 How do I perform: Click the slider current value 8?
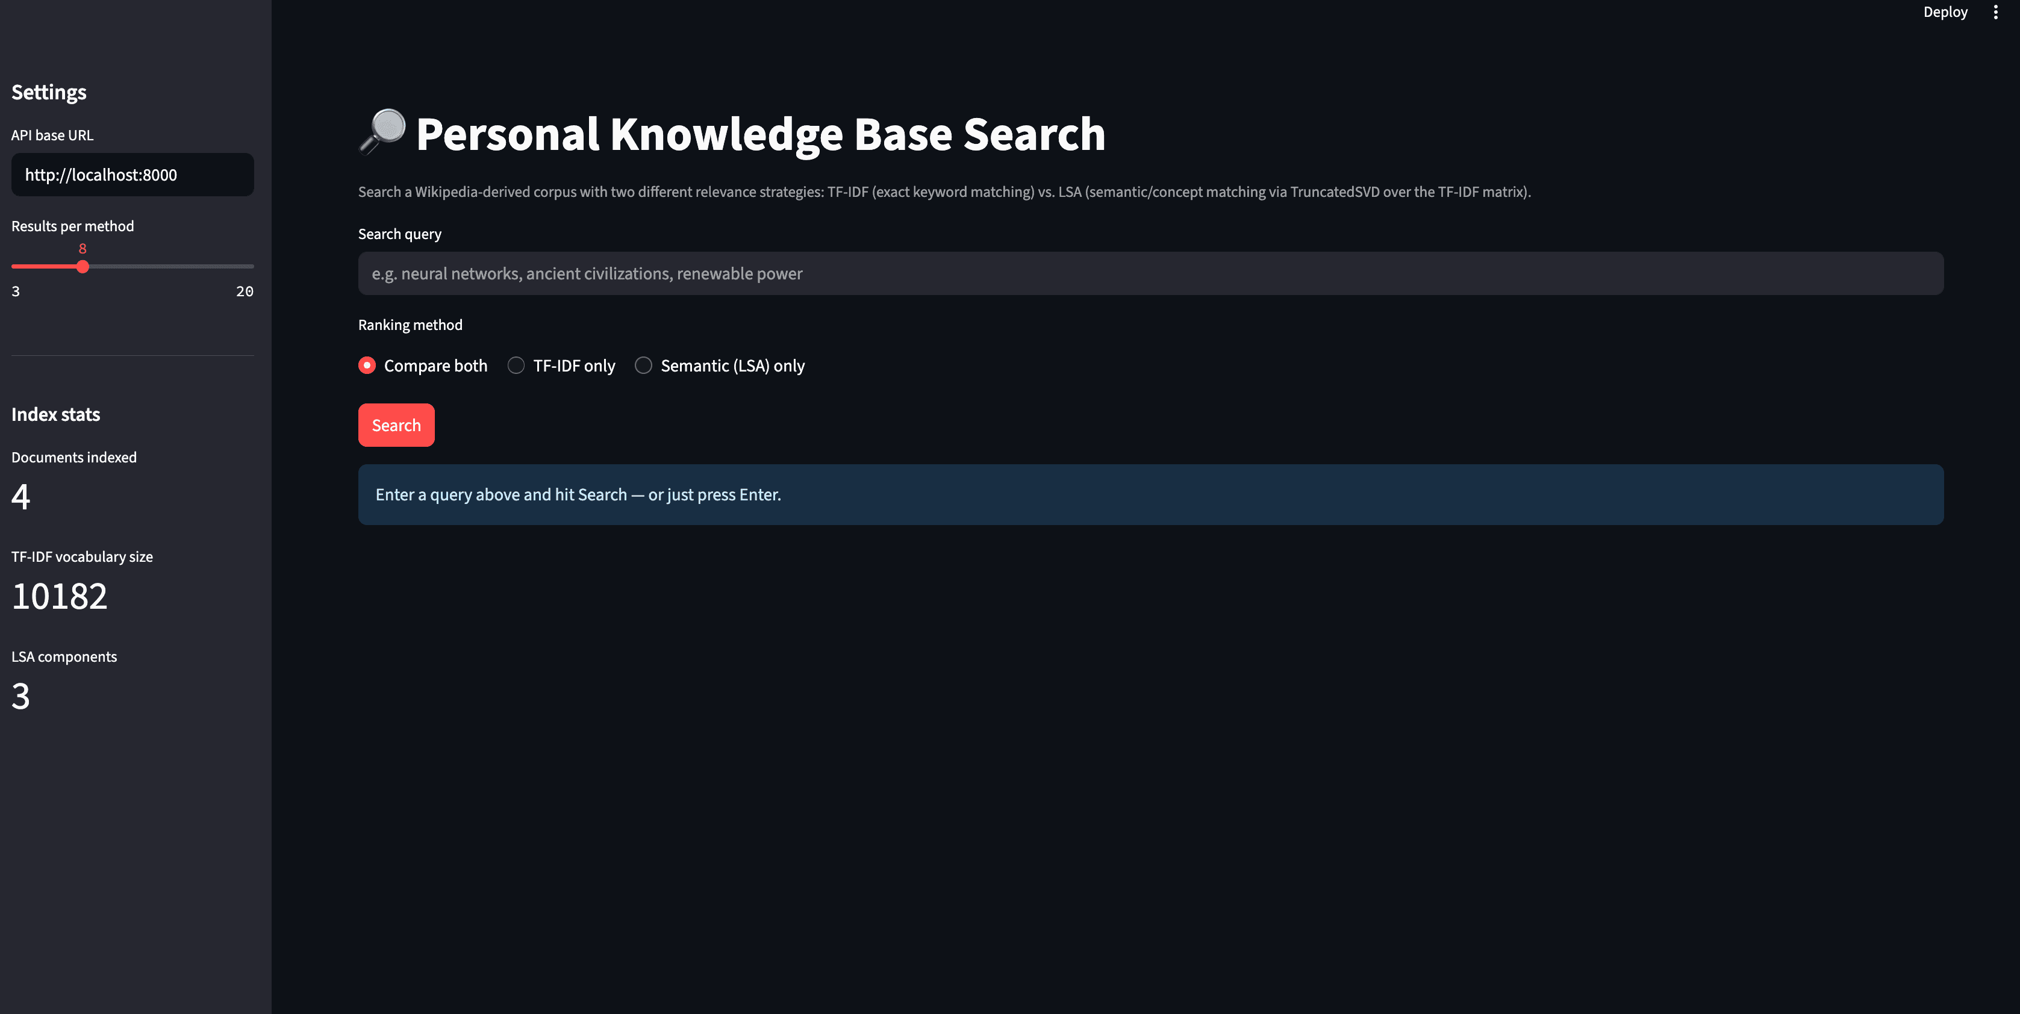(x=83, y=249)
